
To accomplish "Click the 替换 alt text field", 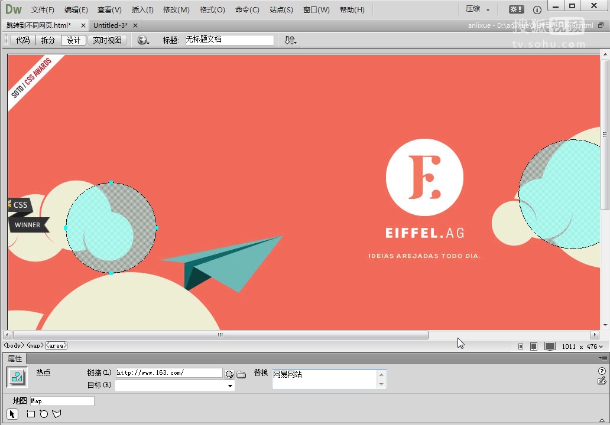I will 325,379.
